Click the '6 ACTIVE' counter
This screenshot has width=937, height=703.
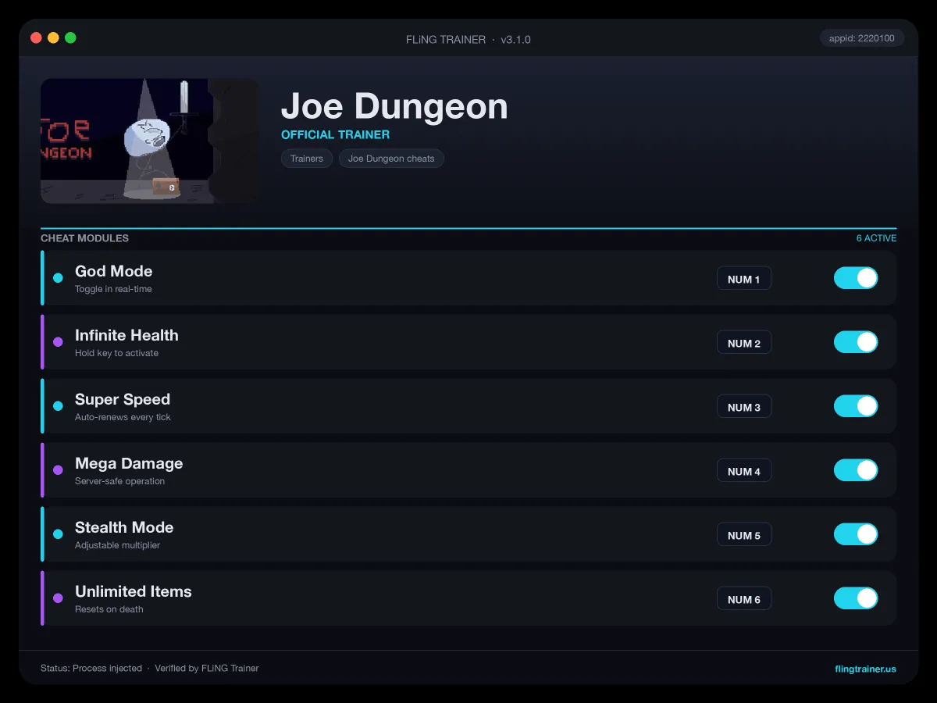pyautogui.click(x=876, y=238)
